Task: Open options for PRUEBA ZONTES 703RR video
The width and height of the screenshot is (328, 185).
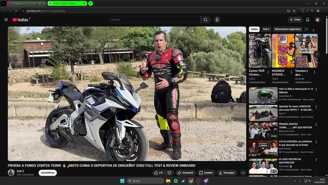Action: (316, 124)
